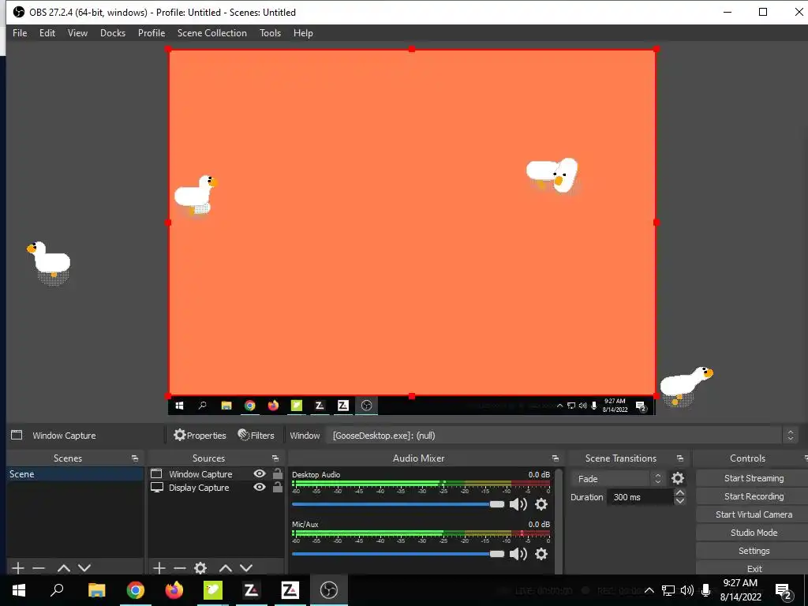Select Scene in the Scenes list
808x606 pixels.
[x=75, y=474]
